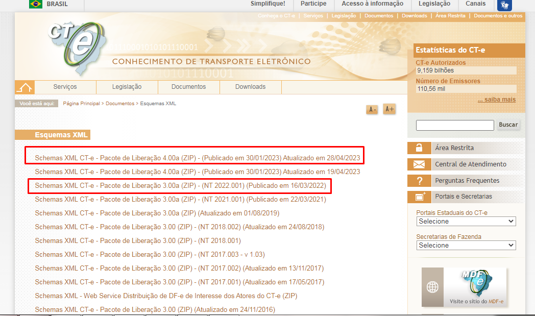Image resolution: width=535 pixels, height=316 pixels.
Task: Click the Libras accessibility hands icon
Action: 504,5
